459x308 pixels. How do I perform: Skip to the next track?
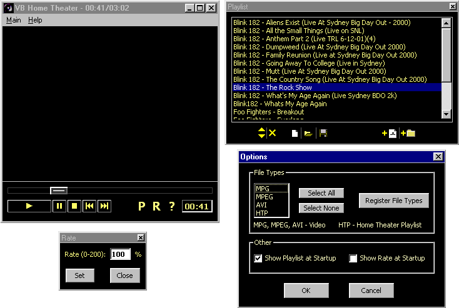(104, 206)
